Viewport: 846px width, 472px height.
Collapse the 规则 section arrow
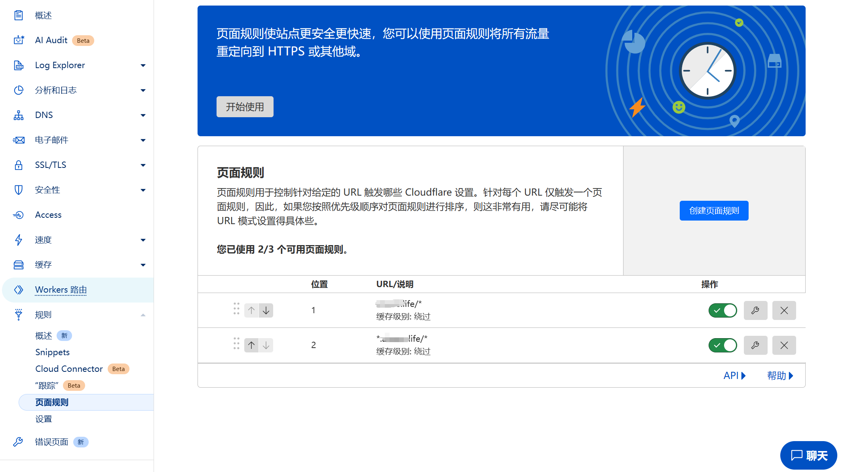click(x=143, y=315)
